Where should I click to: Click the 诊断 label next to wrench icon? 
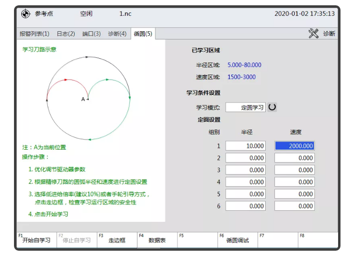329,34
